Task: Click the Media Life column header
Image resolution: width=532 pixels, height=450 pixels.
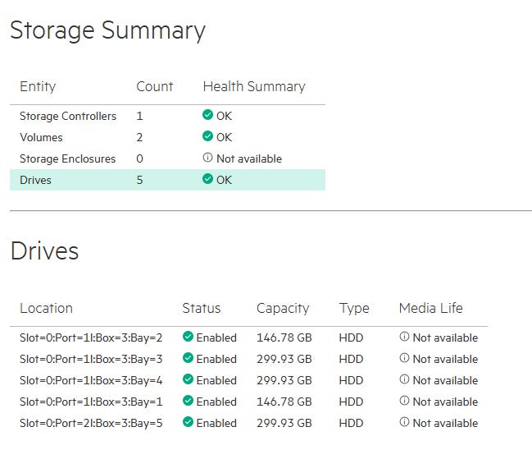Action: 430,309
